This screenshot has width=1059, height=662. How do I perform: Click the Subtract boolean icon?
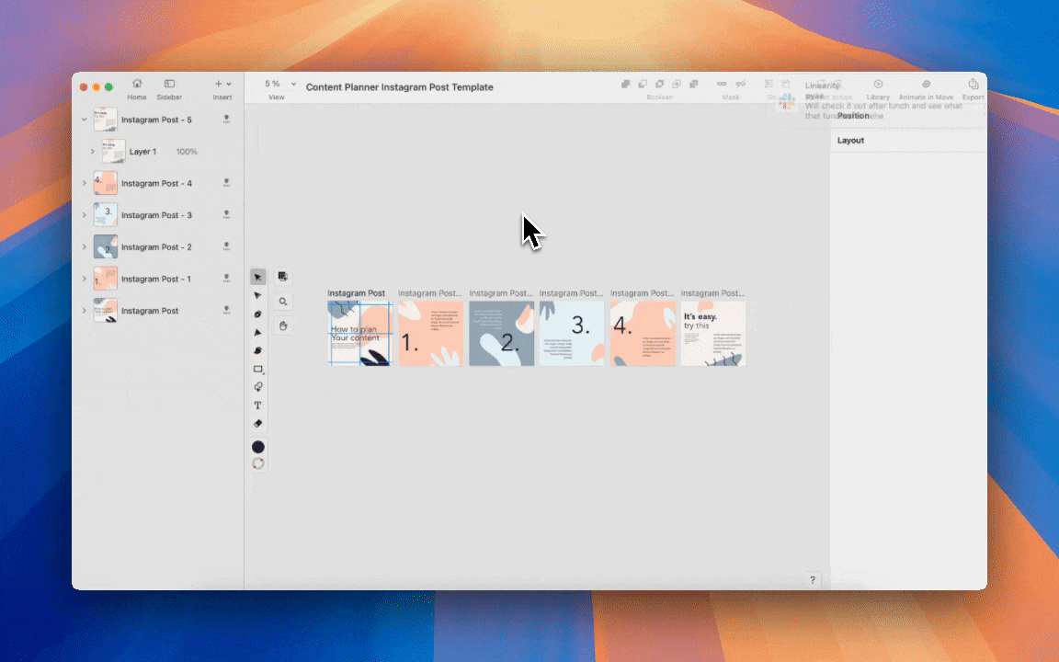[643, 84]
